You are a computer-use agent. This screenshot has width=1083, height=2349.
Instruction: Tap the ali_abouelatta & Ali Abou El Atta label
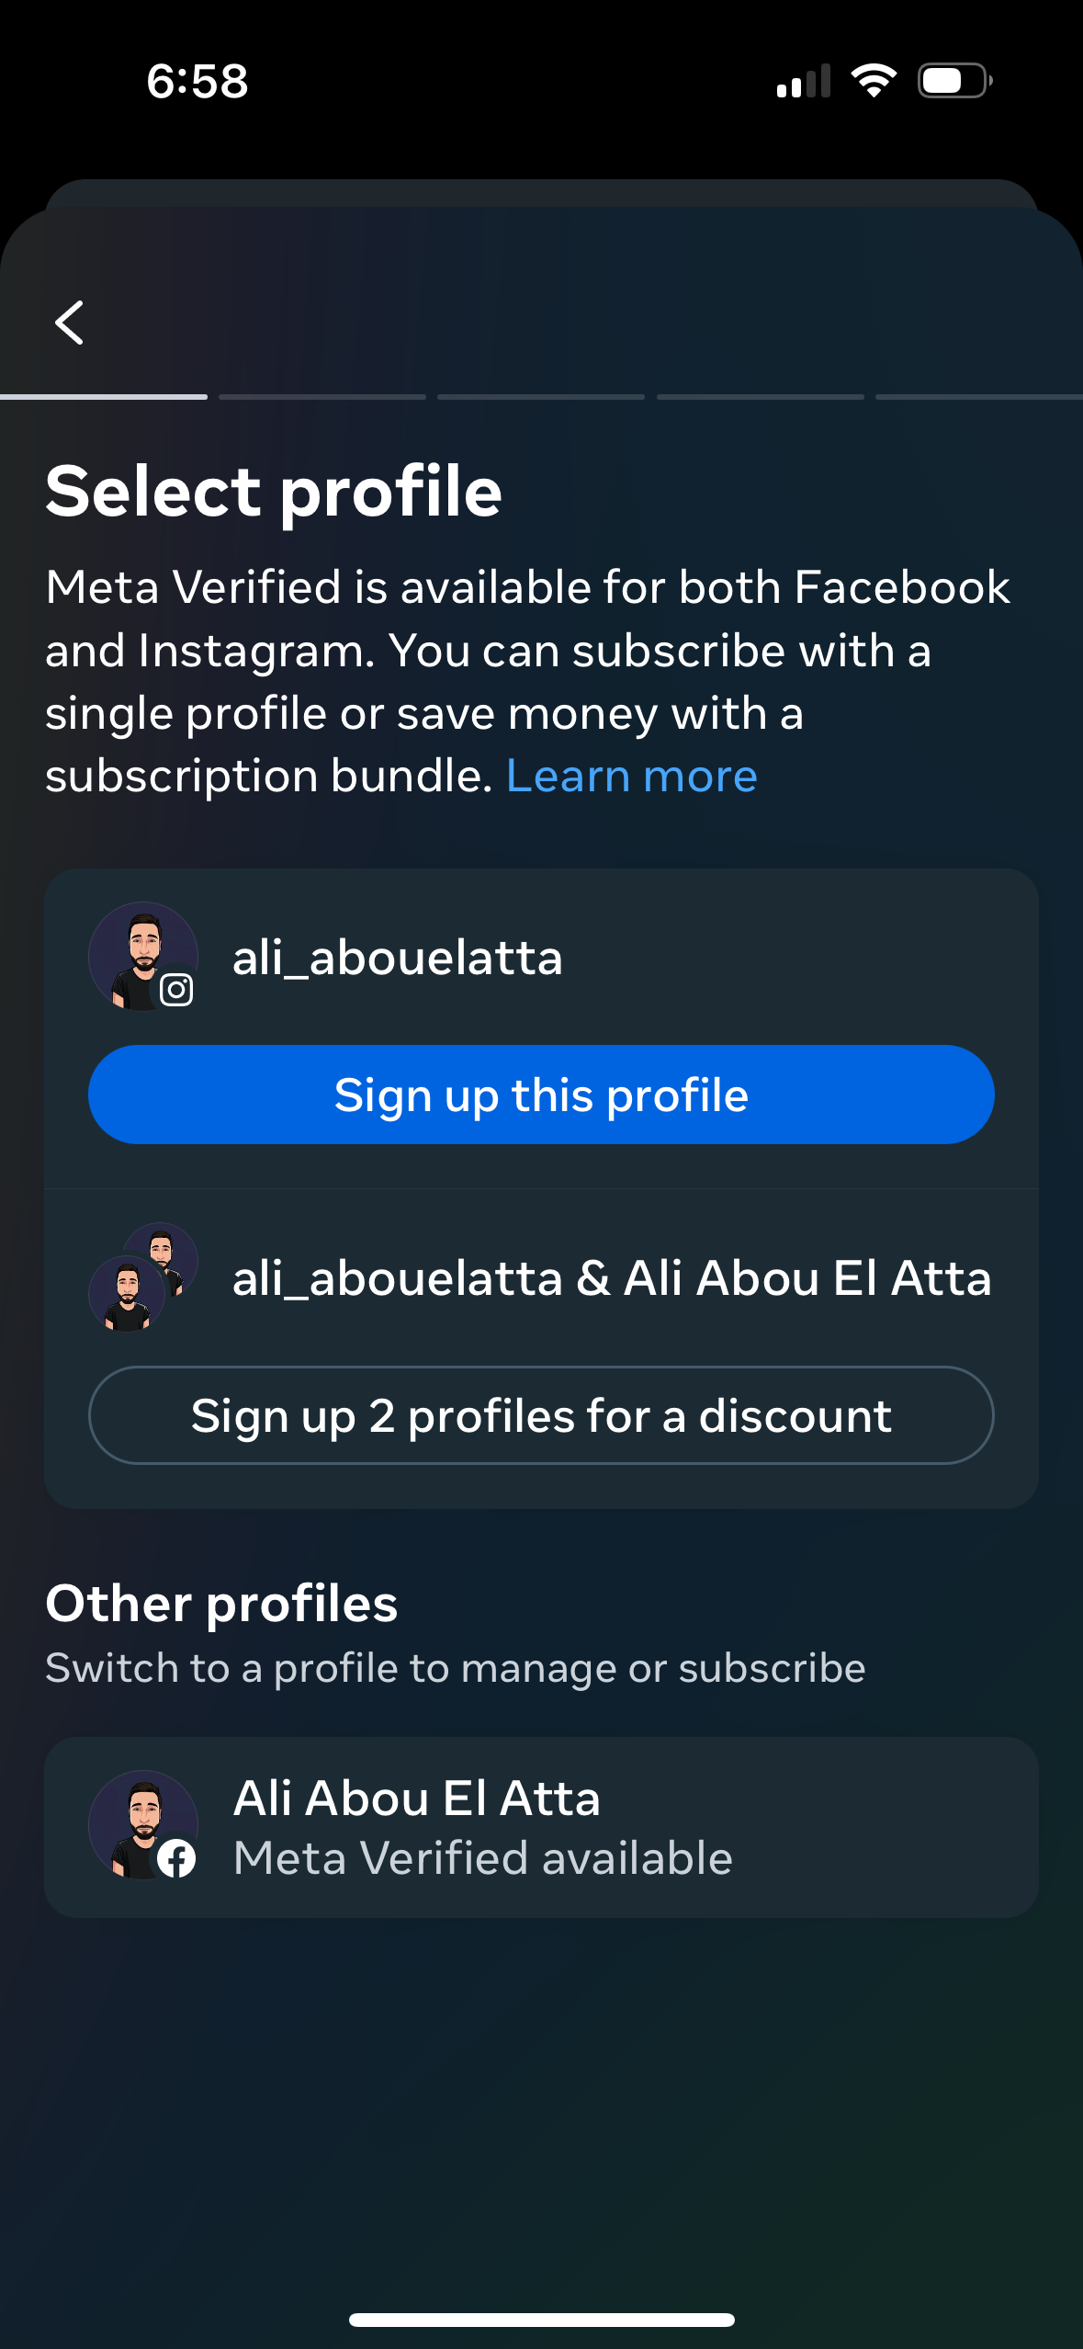click(612, 1278)
